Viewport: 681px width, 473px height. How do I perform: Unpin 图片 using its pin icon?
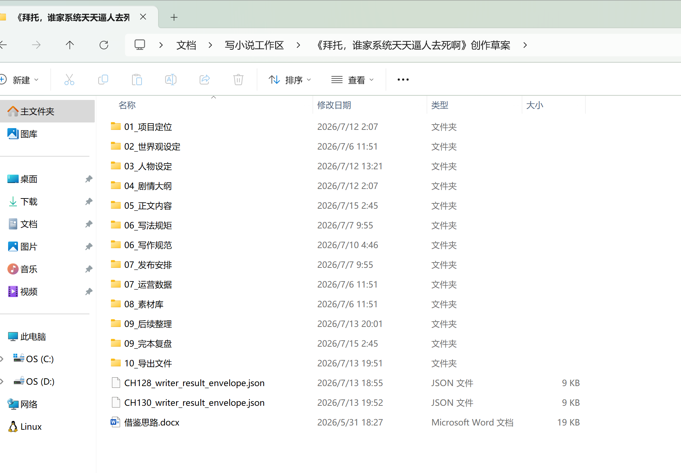(89, 247)
